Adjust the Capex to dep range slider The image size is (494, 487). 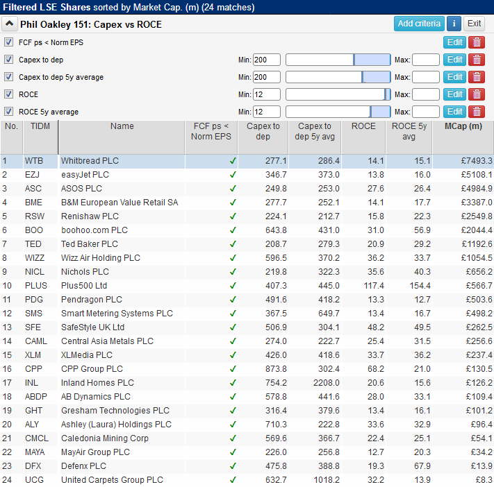338,60
